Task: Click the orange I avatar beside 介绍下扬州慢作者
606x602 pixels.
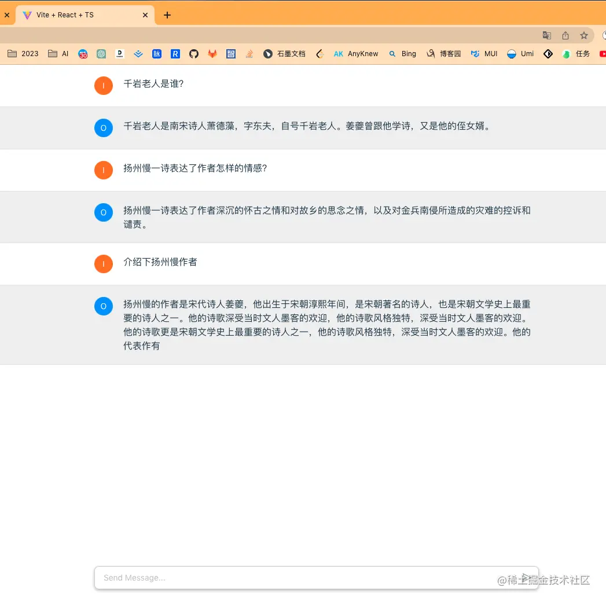Action: (x=104, y=264)
